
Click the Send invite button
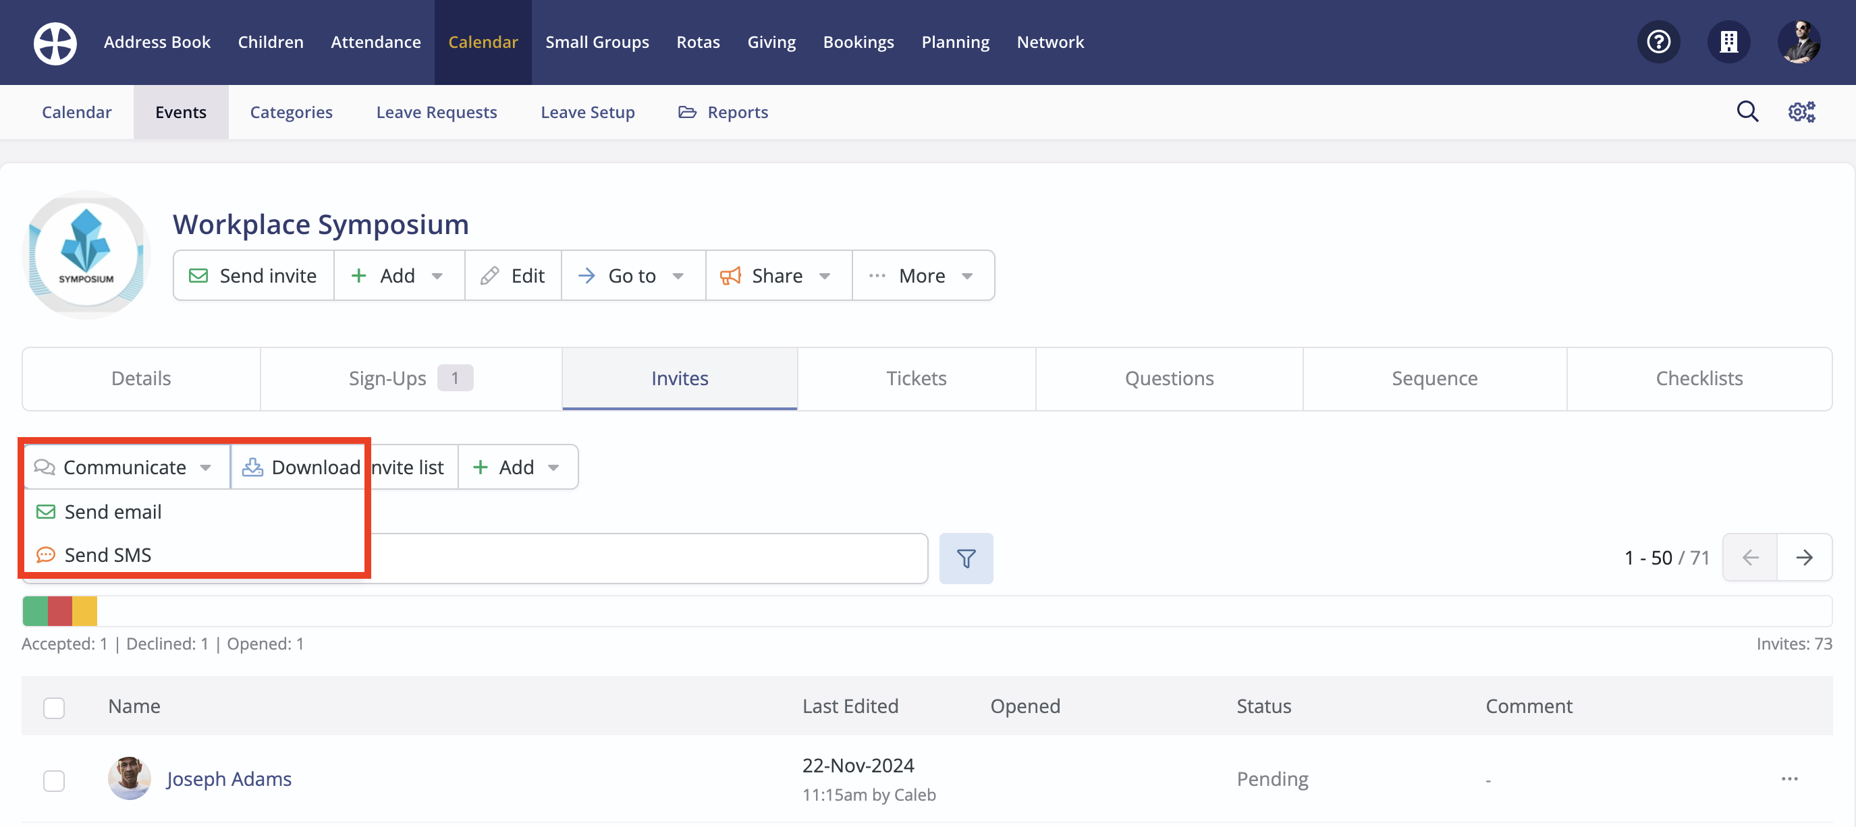coord(254,276)
